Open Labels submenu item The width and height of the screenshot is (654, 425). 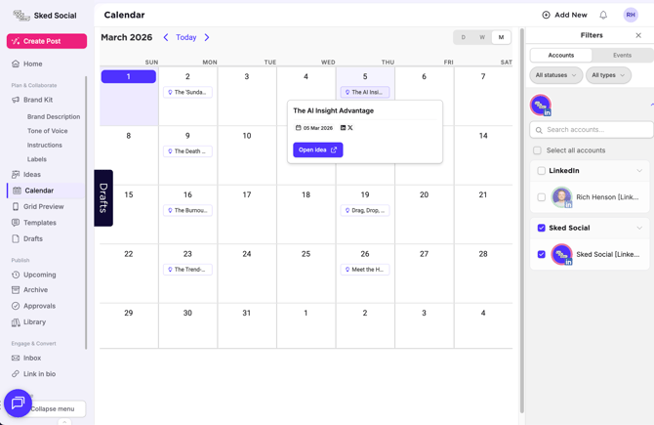coord(37,159)
